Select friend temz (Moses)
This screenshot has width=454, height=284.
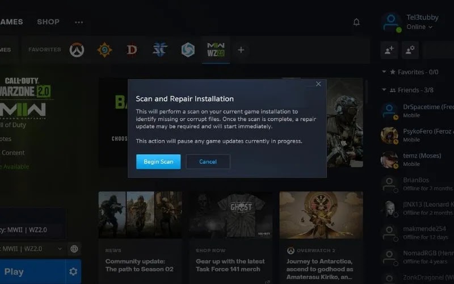tap(417, 160)
